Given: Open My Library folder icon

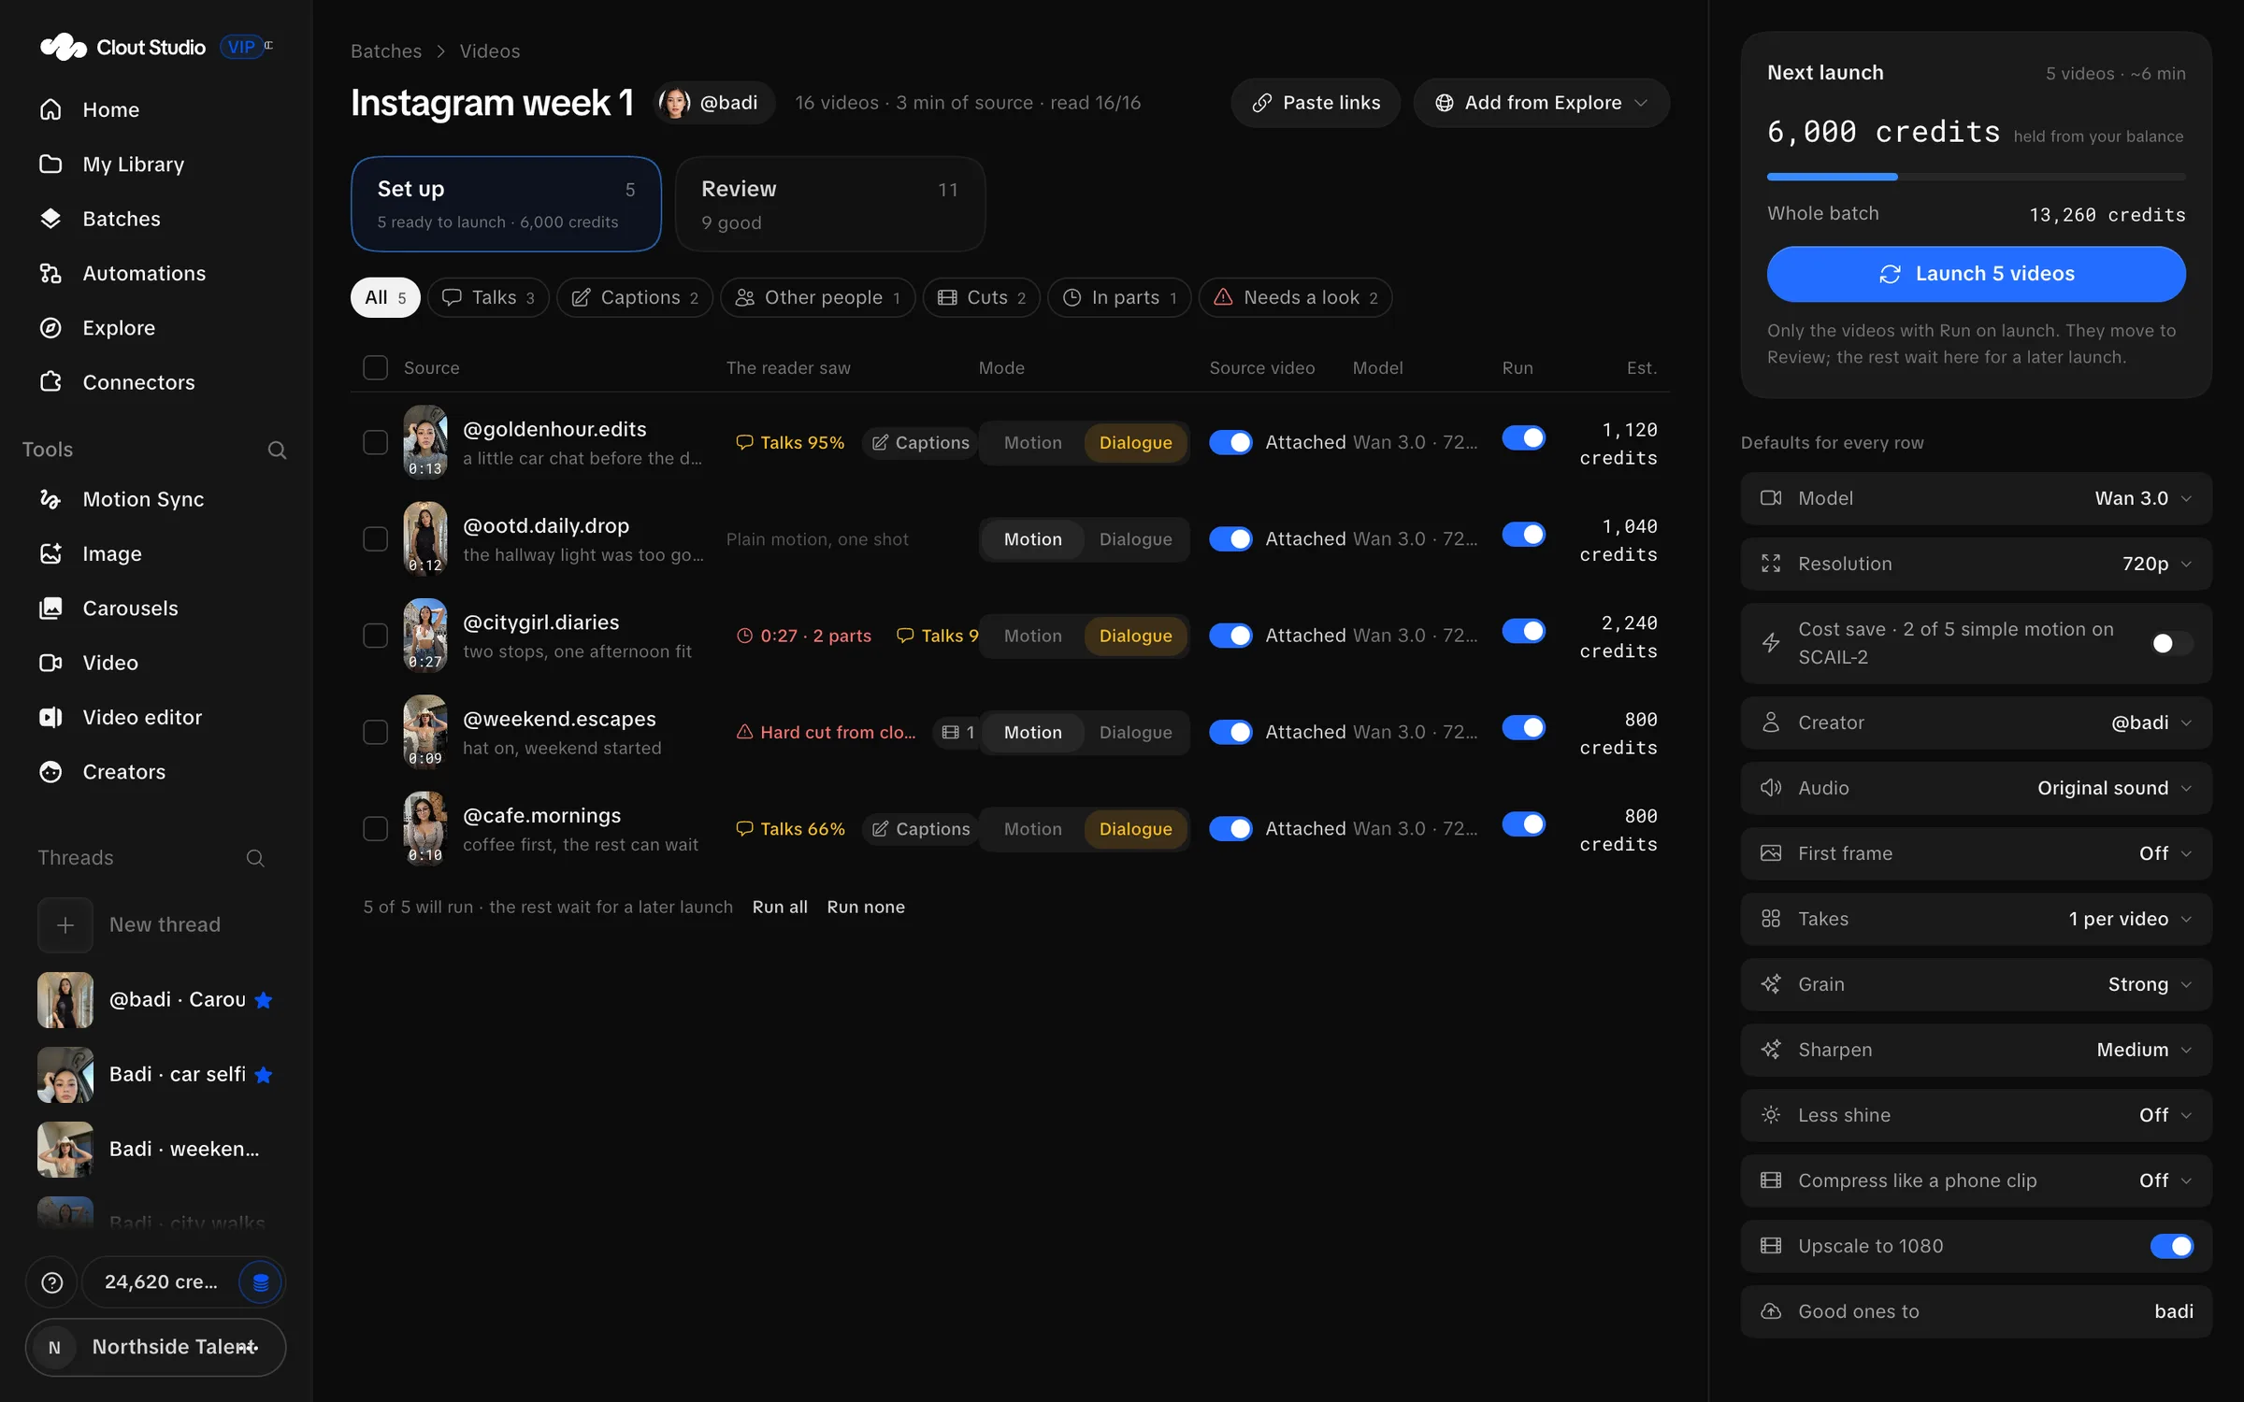Looking at the screenshot, I should (50, 165).
